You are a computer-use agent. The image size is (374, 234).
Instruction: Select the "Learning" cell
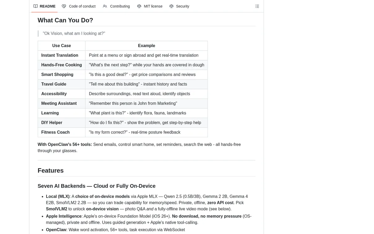pos(61,113)
